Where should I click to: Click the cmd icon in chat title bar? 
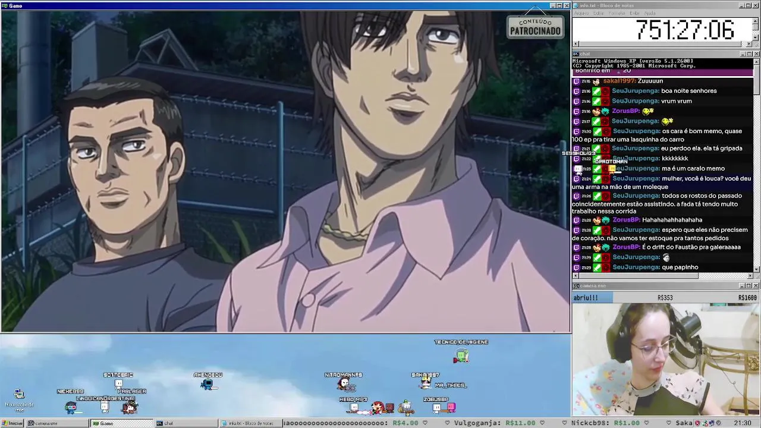[576, 54]
